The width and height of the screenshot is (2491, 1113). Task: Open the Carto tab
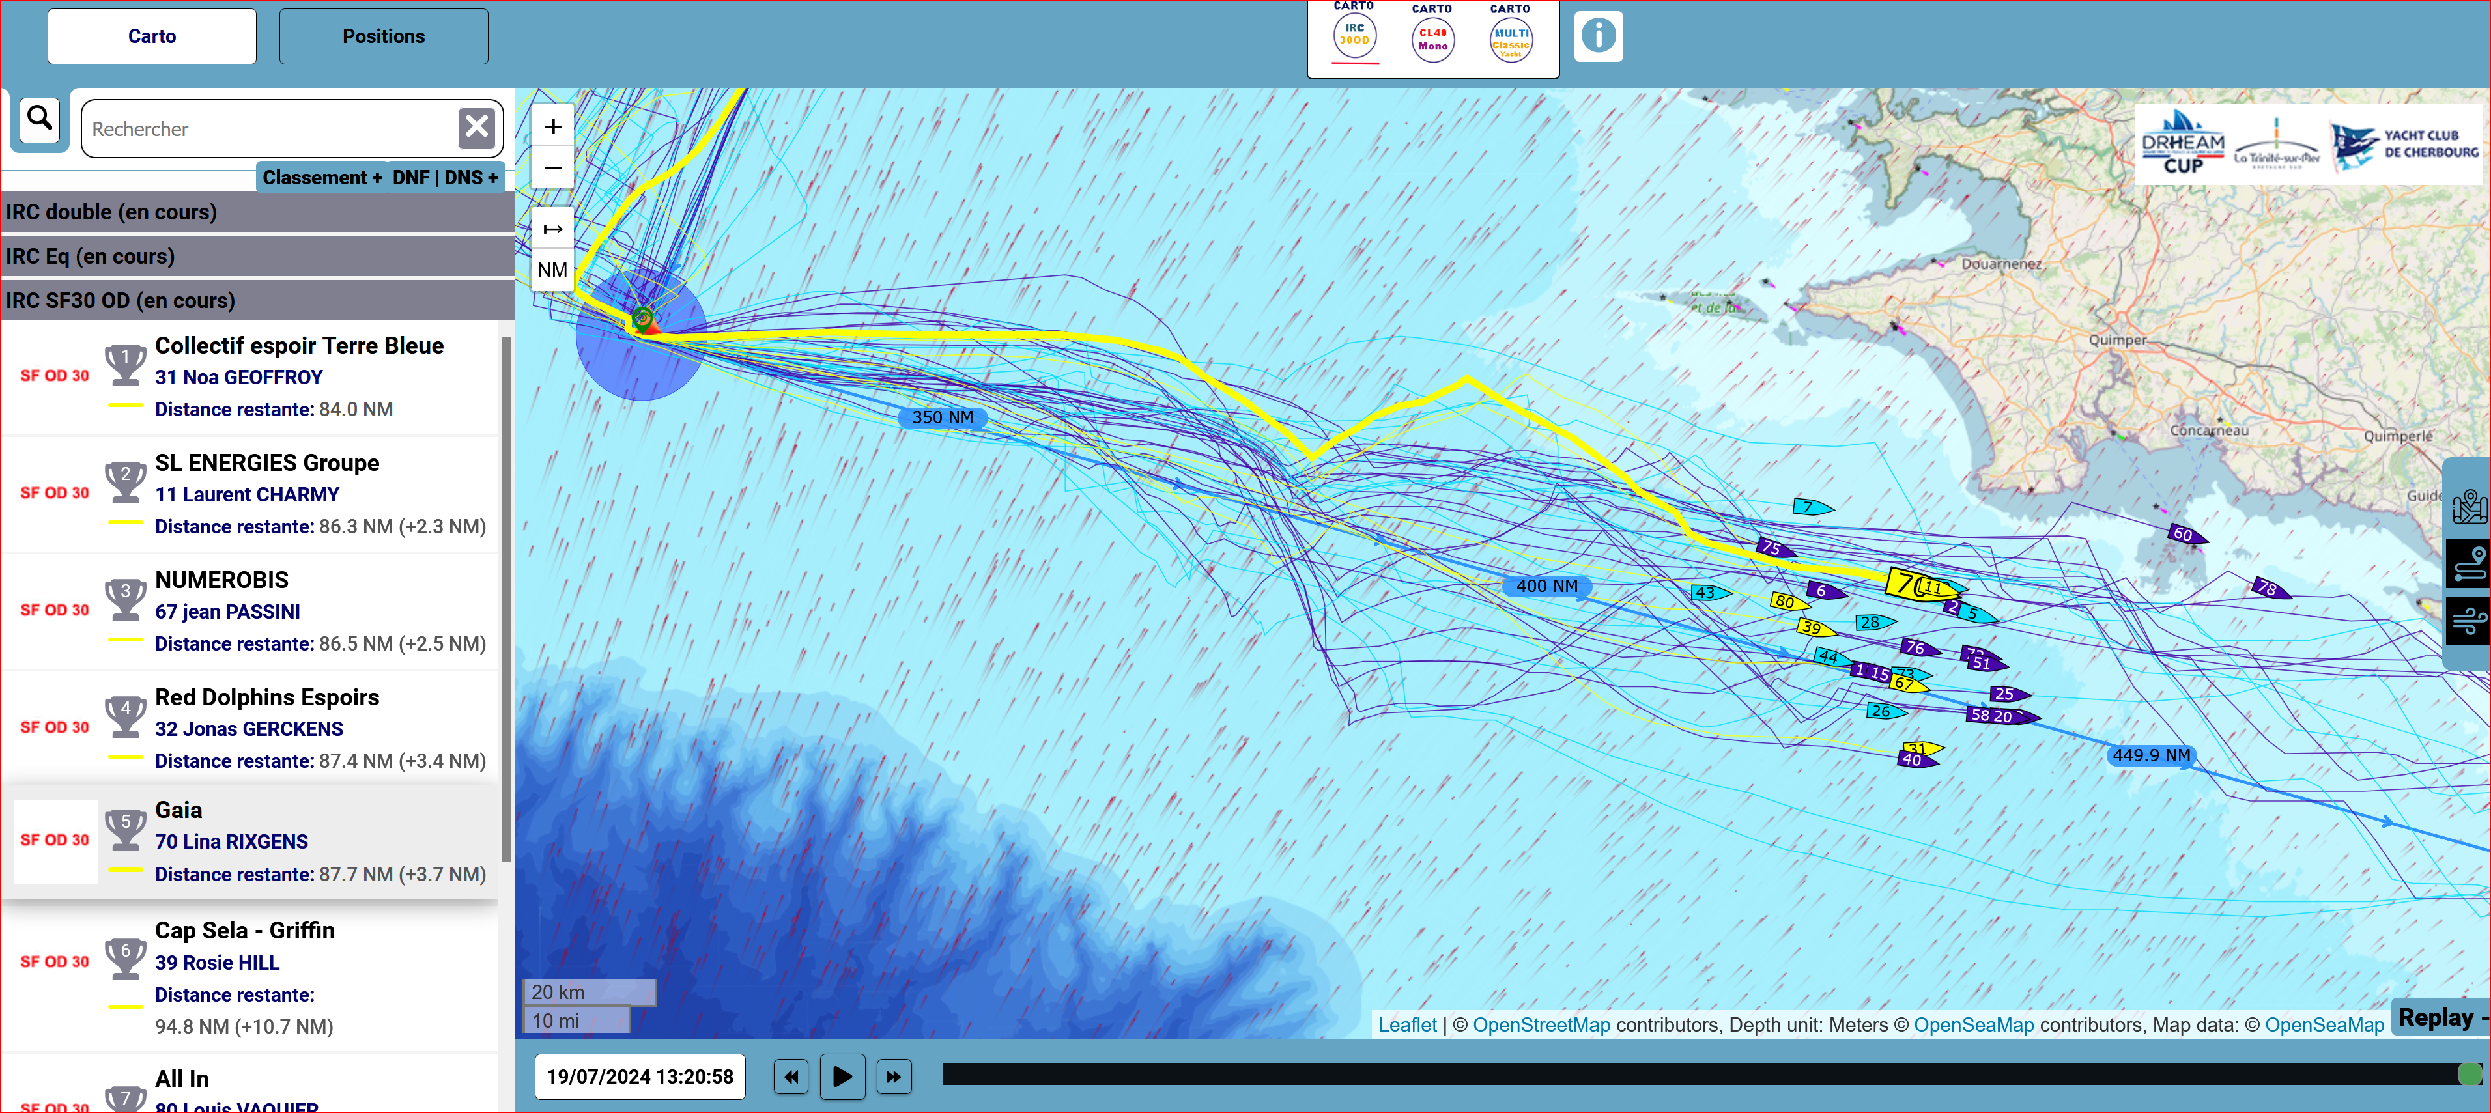click(x=152, y=36)
